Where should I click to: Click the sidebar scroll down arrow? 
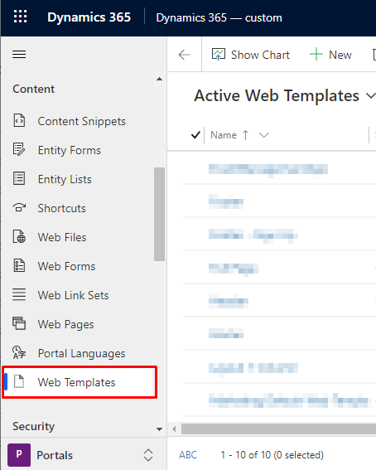pyautogui.click(x=159, y=429)
